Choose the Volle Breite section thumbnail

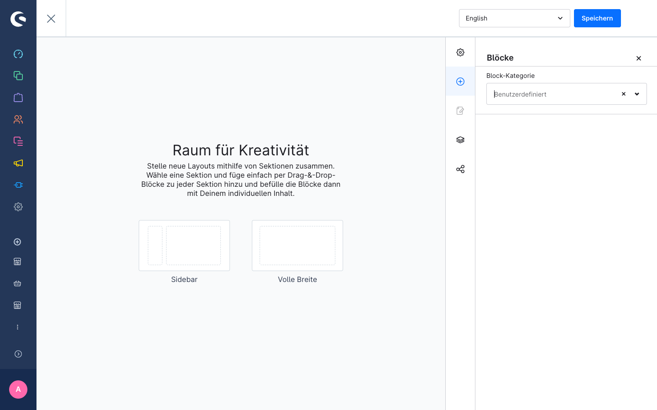coord(297,246)
